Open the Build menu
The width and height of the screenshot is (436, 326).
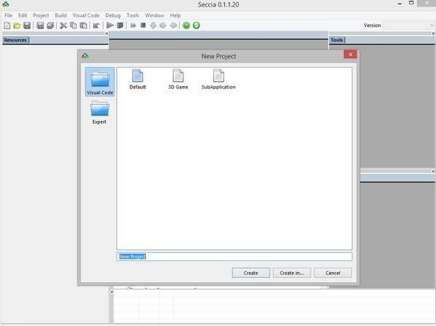[x=61, y=15]
